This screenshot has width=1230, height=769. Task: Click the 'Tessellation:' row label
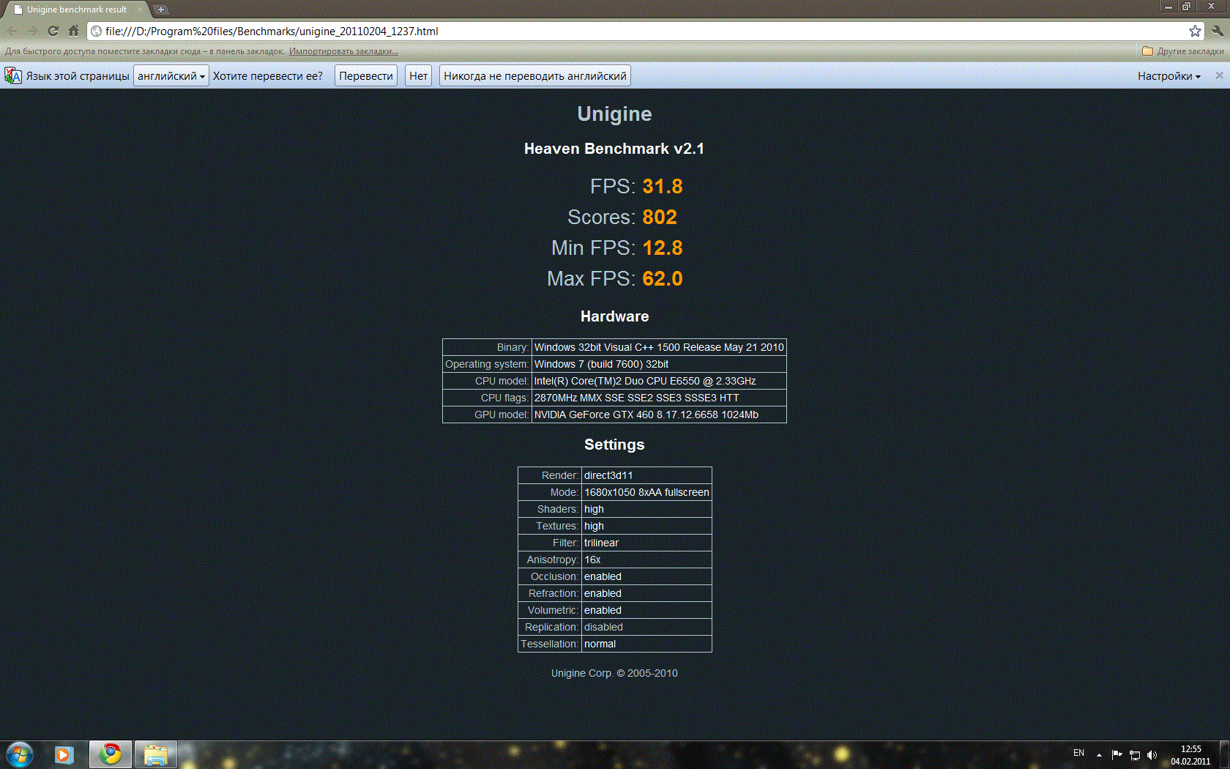tap(549, 644)
